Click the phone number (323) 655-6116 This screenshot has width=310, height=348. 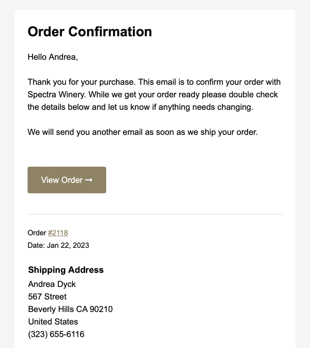(x=56, y=334)
